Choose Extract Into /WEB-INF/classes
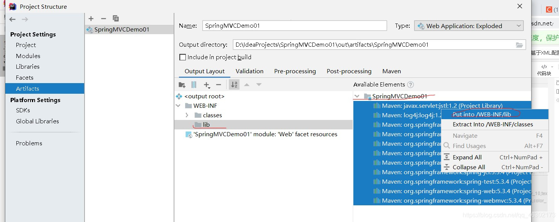The width and height of the screenshot is (559, 222). click(495, 124)
